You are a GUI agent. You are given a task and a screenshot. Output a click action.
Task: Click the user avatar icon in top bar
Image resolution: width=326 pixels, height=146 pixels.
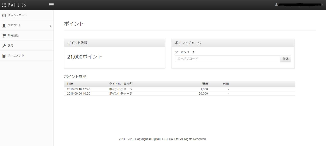click(276, 5)
